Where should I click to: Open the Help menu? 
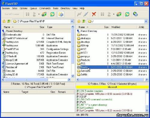[82, 8]
